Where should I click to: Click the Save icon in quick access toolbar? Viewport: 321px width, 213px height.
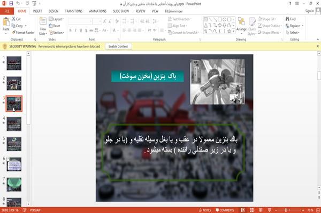[11, 4]
